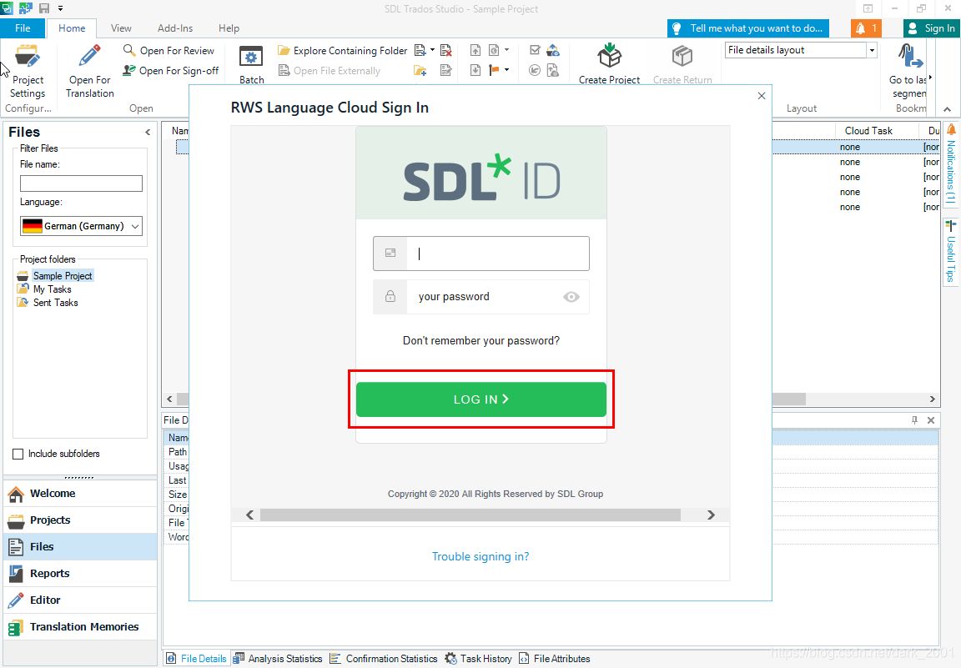The image size is (961, 668).
Task: Open the dropdown beside document clock icon
Action: (x=507, y=50)
